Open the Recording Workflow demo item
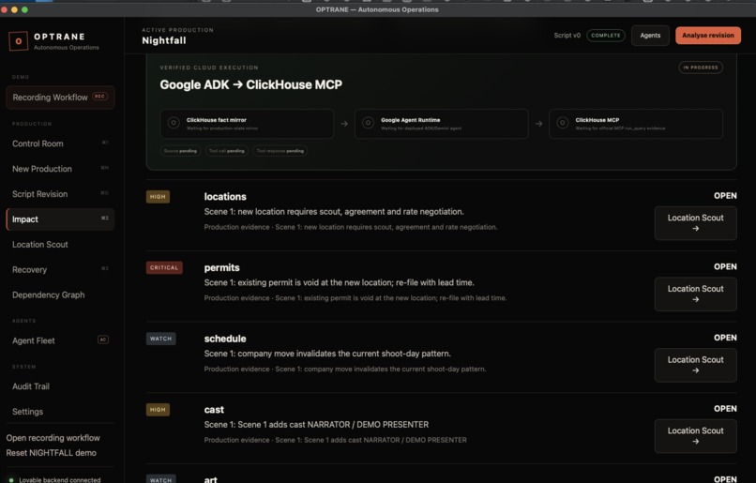The width and height of the screenshot is (756, 483). click(x=60, y=98)
